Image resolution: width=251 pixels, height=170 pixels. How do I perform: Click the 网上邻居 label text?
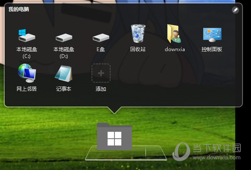27,89
